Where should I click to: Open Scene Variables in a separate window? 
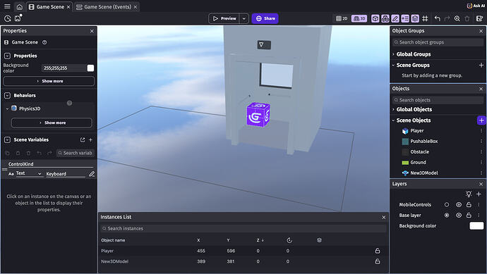point(83,139)
